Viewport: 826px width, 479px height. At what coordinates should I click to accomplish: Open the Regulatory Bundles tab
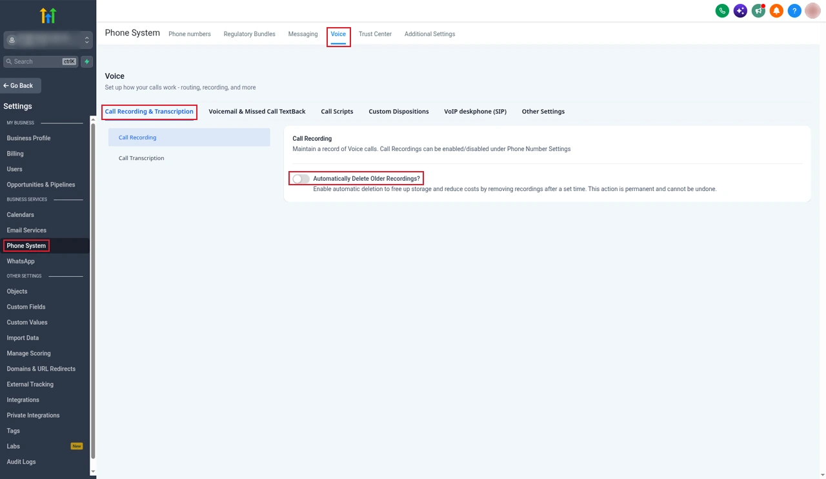pos(250,34)
